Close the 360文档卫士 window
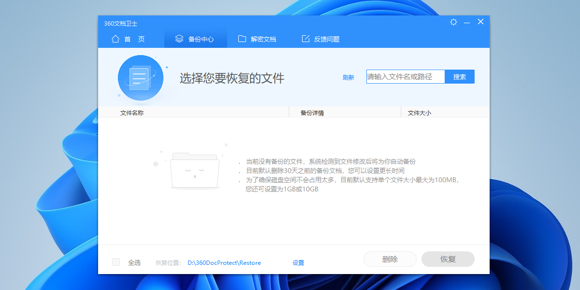 [x=480, y=22]
